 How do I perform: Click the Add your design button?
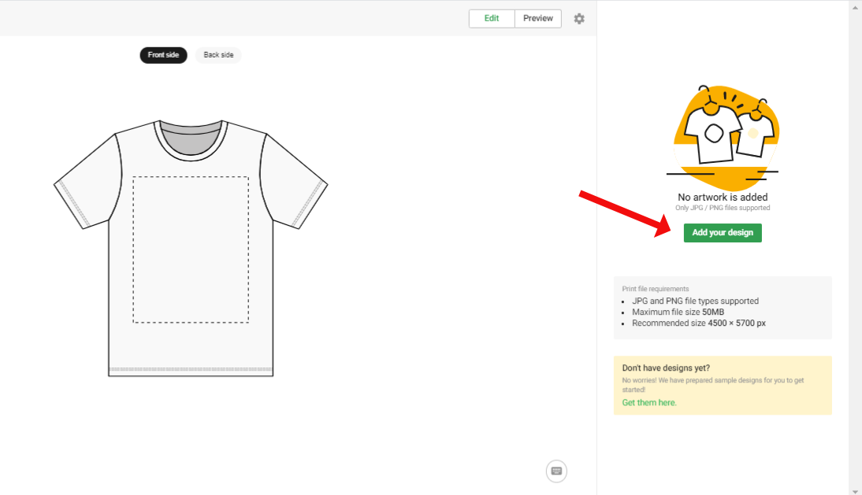click(723, 233)
